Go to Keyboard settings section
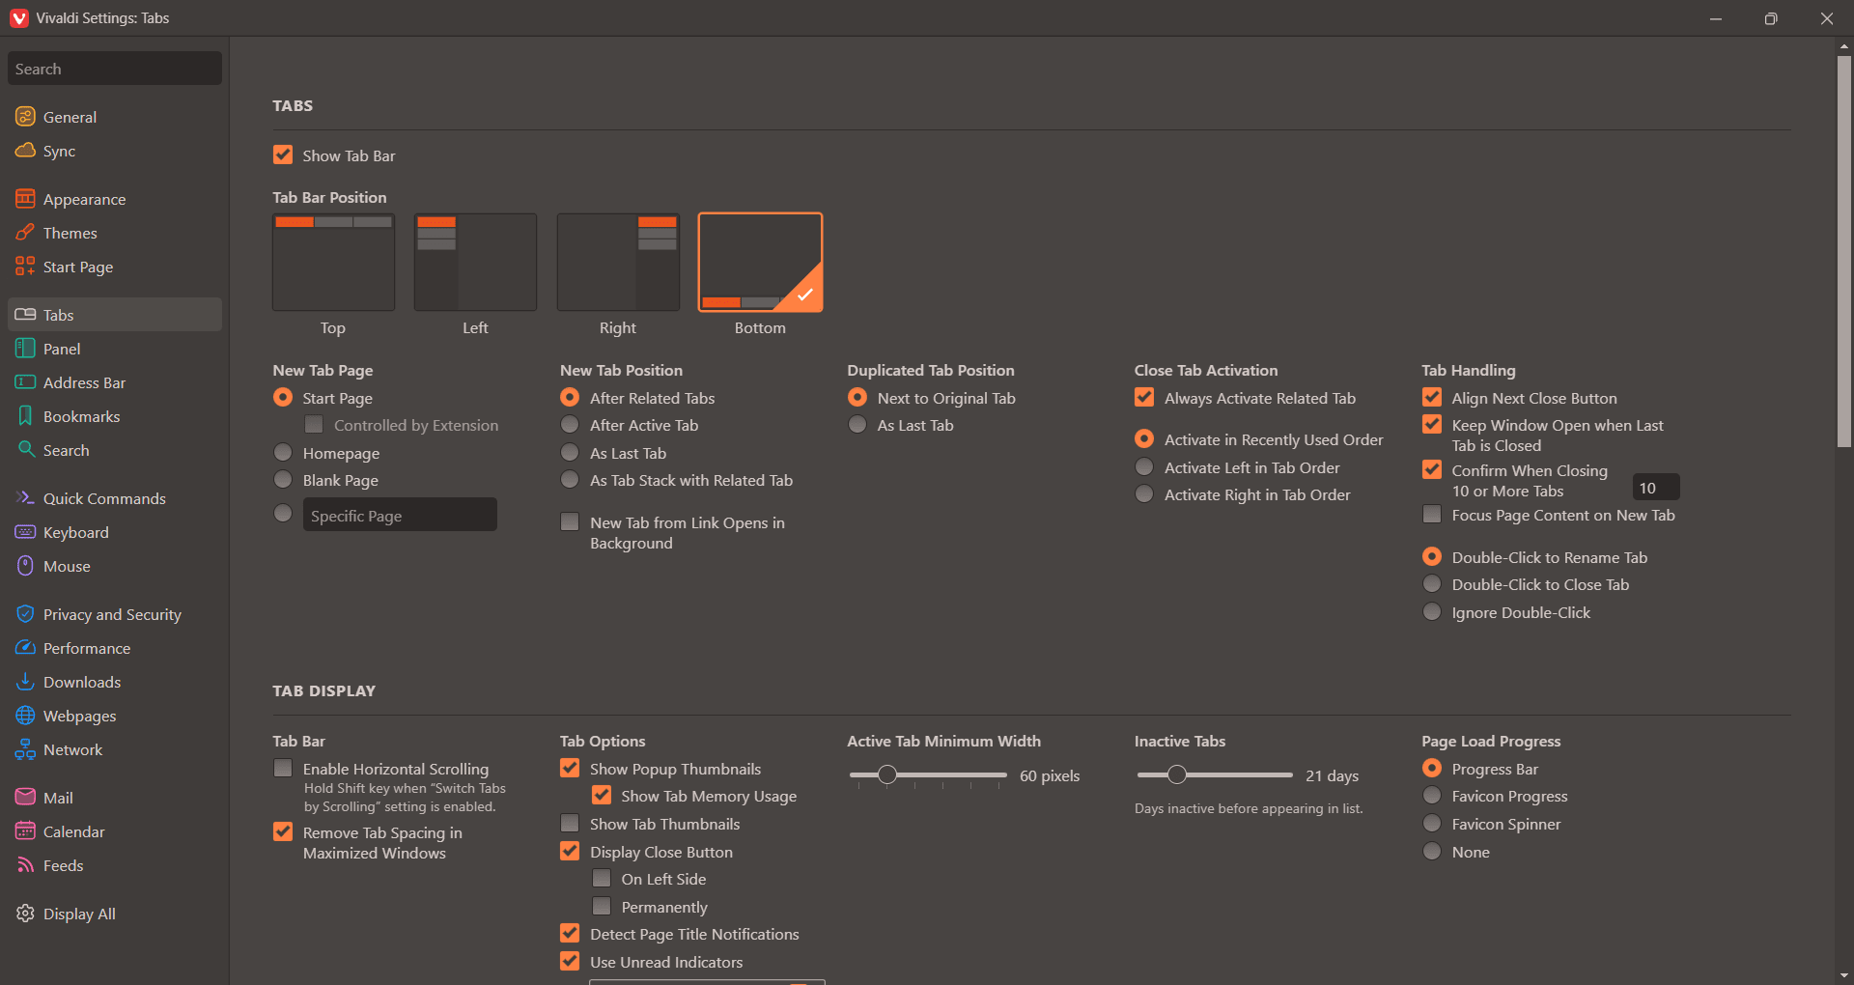This screenshot has width=1854, height=985. 75,532
